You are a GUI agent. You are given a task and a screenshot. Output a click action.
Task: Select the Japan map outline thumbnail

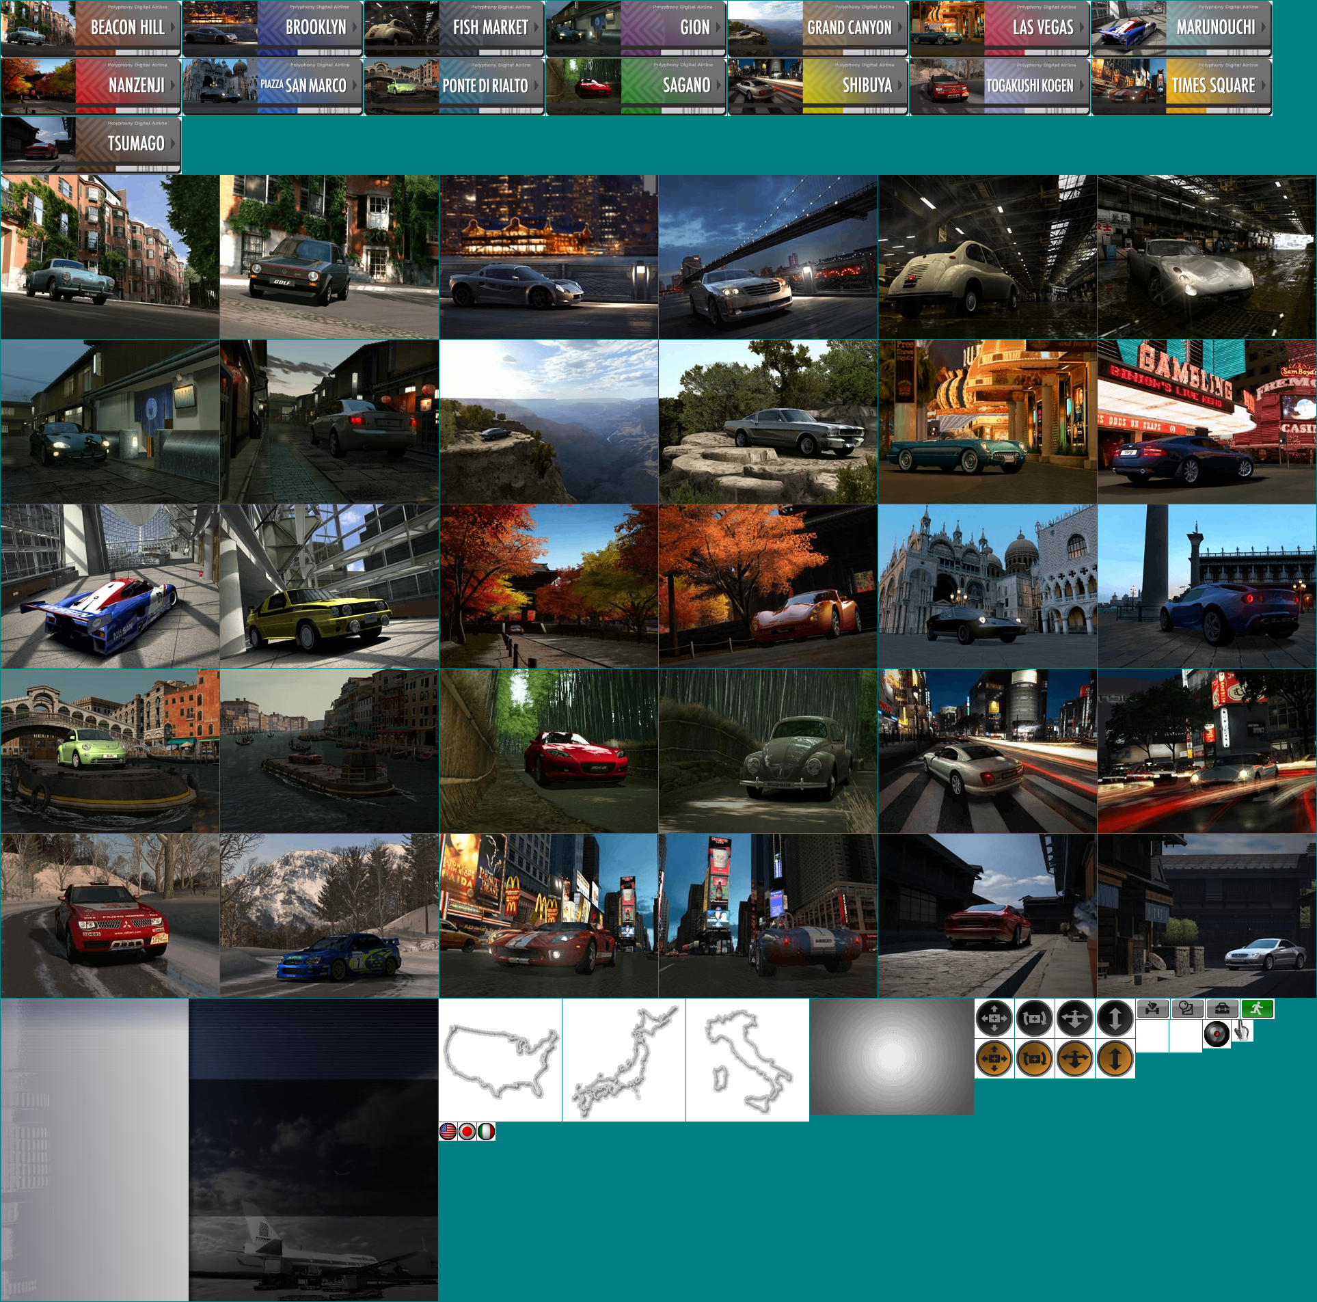[x=623, y=1060]
